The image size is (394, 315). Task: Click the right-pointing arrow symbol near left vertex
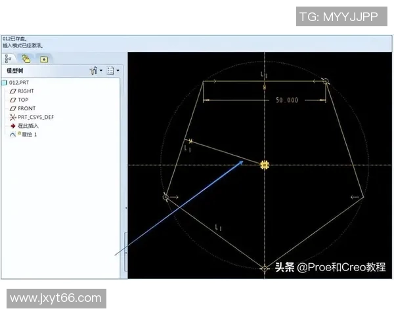click(174, 197)
